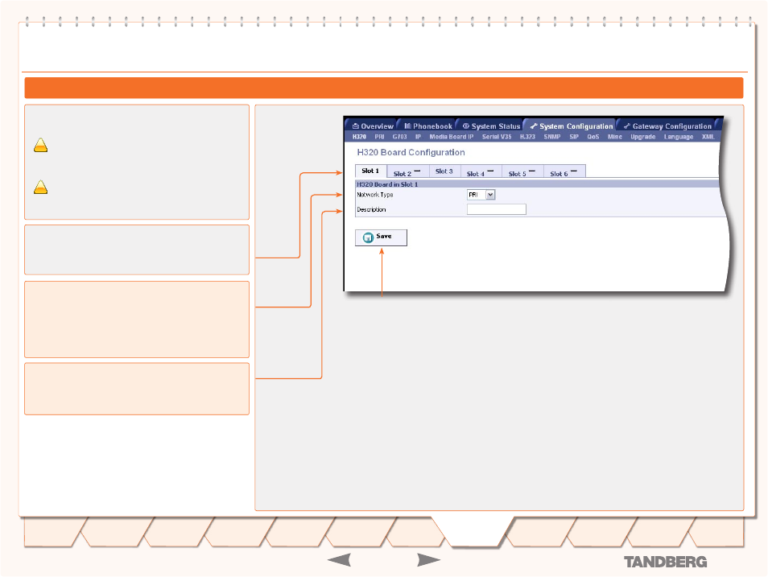Open the SNMP submenu item
This screenshot has width=768, height=577.
tap(552, 137)
